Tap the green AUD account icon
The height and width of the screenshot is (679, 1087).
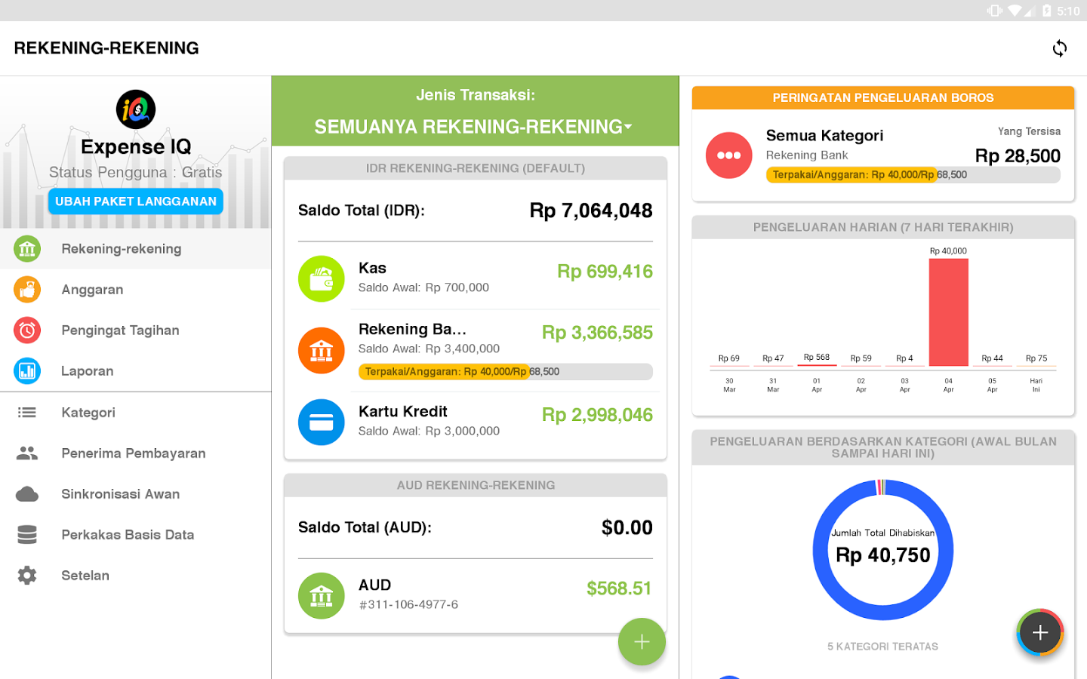pyautogui.click(x=322, y=596)
